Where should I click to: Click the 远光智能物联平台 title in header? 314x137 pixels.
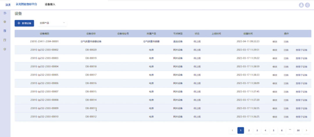tap(26, 4)
